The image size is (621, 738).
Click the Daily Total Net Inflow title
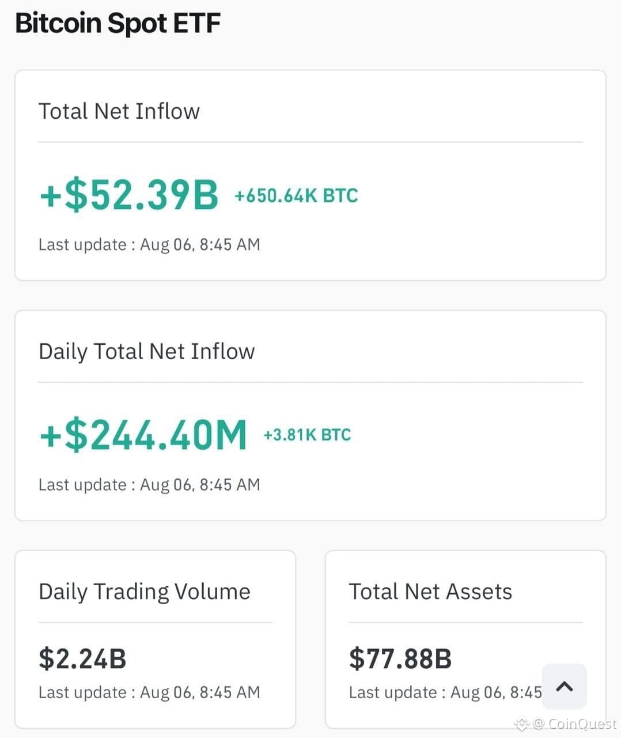tap(146, 352)
